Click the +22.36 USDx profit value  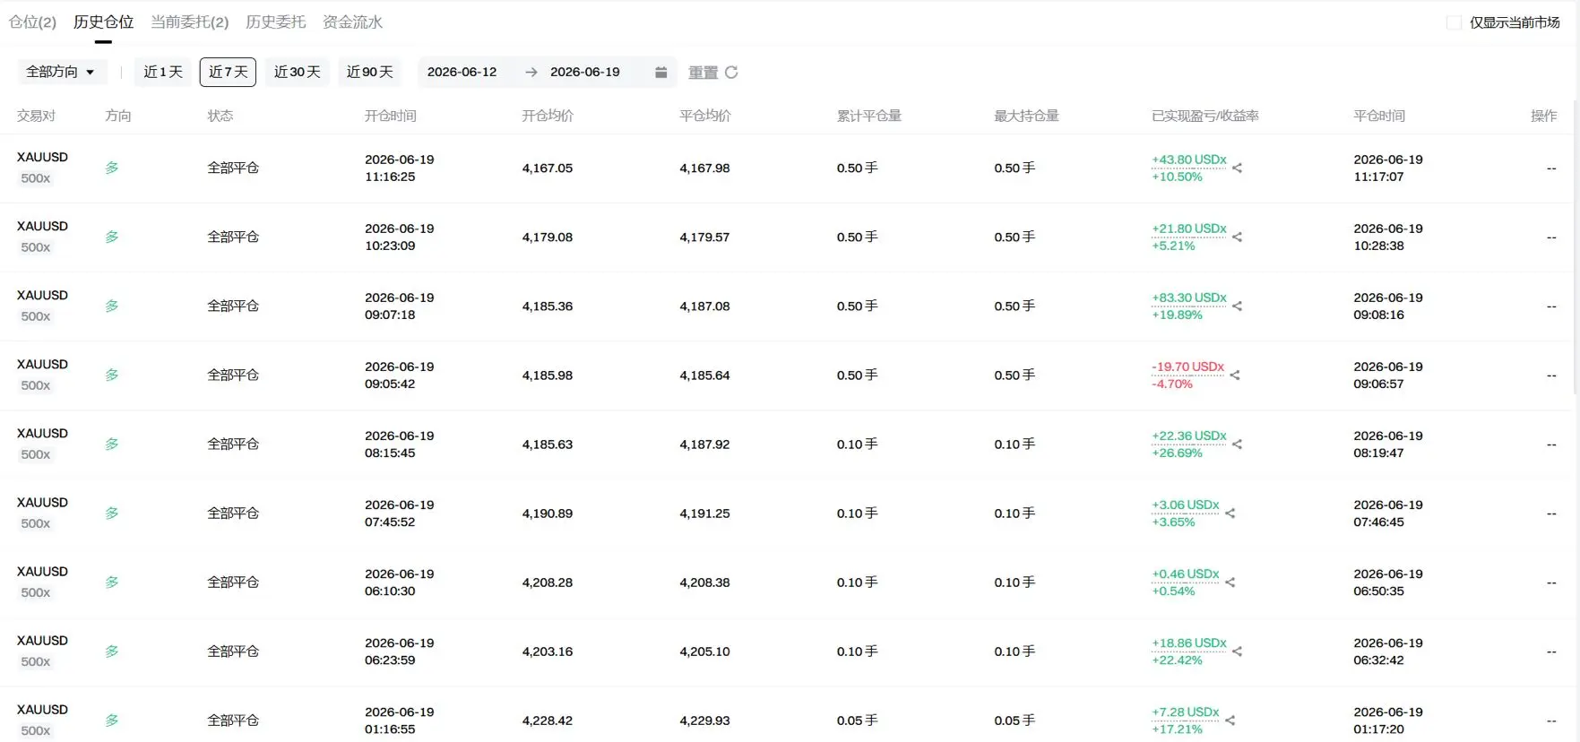point(1188,436)
